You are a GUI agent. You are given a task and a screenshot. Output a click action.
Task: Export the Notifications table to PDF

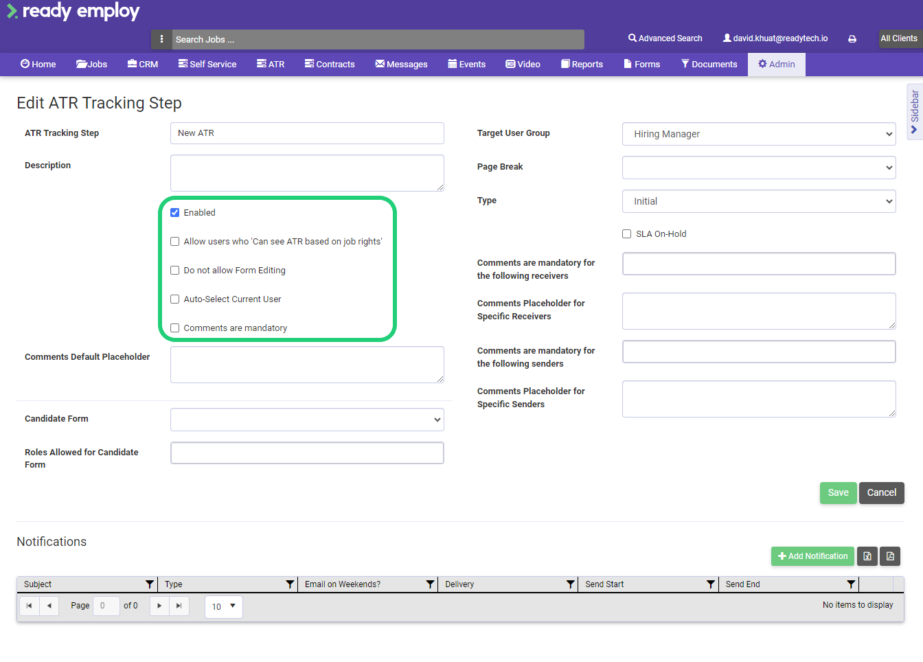[x=889, y=556]
